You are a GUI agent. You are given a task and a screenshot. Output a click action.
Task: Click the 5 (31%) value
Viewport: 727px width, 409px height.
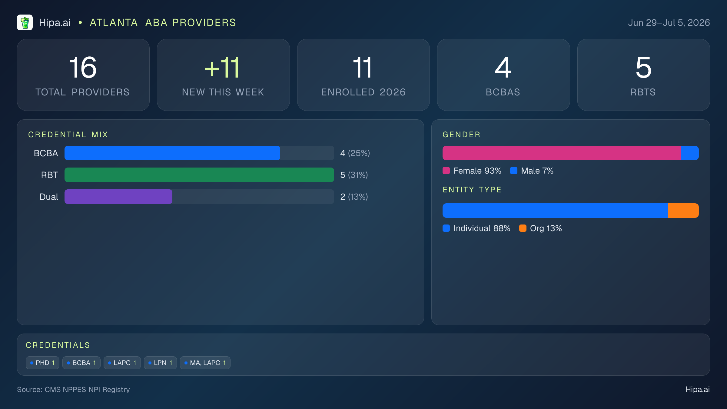(354, 175)
